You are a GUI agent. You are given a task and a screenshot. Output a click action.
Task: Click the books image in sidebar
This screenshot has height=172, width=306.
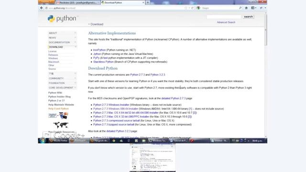(x=64, y=116)
